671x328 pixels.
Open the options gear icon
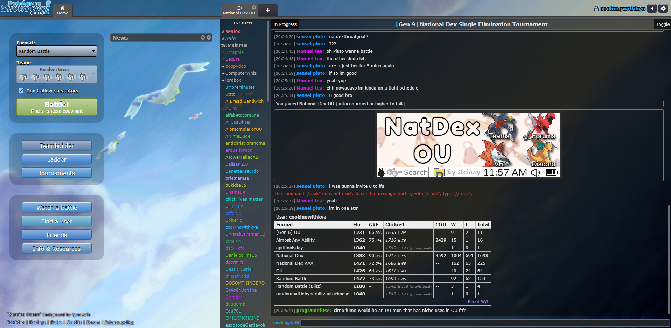[x=663, y=8]
